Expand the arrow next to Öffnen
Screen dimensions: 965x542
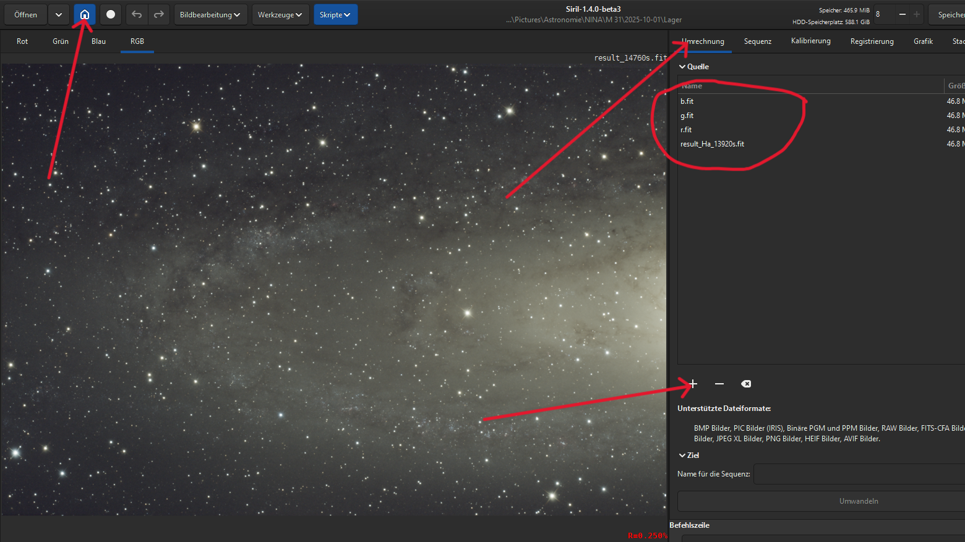coord(59,14)
